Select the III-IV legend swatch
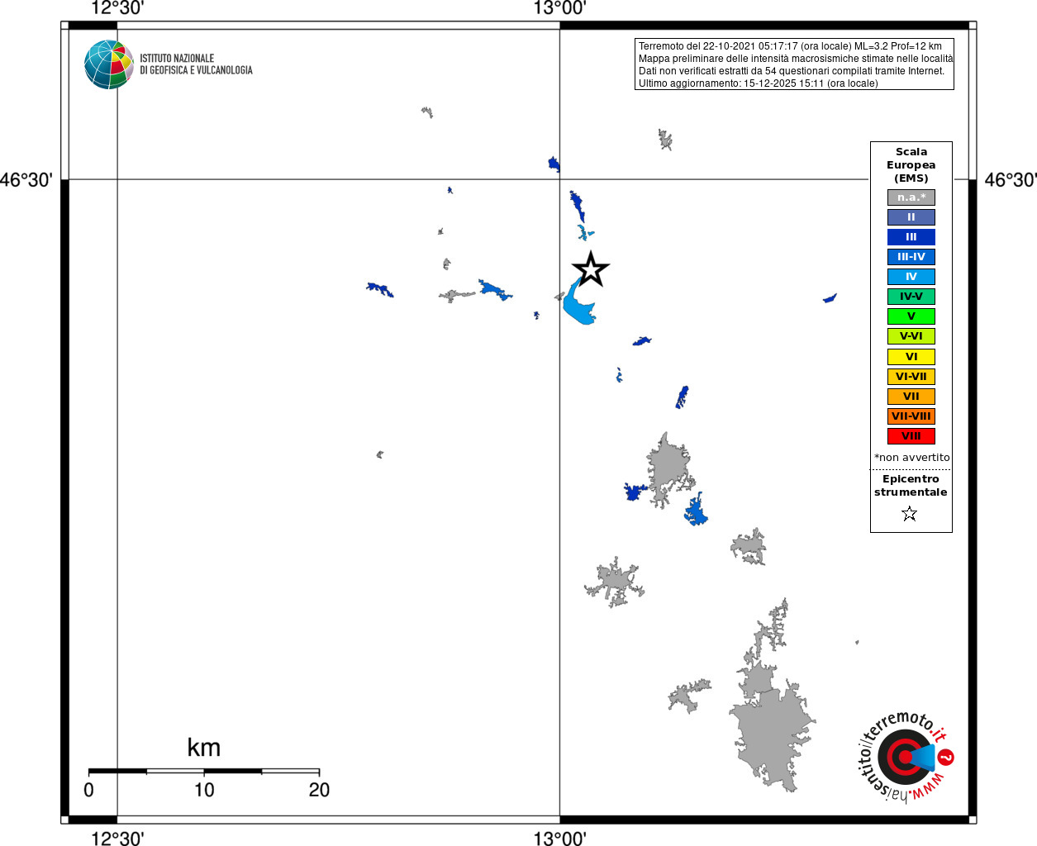1037x846 pixels. click(911, 257)
